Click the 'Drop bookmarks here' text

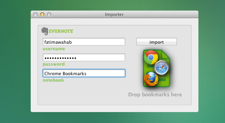155,95
